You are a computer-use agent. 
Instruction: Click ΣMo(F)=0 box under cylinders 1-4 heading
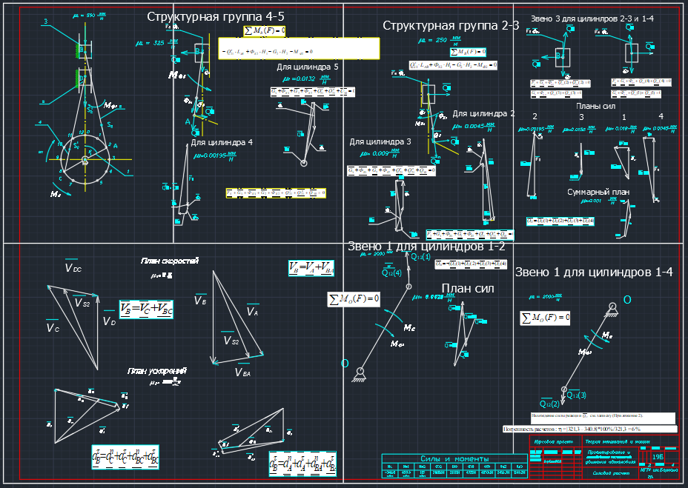(545, 318)
